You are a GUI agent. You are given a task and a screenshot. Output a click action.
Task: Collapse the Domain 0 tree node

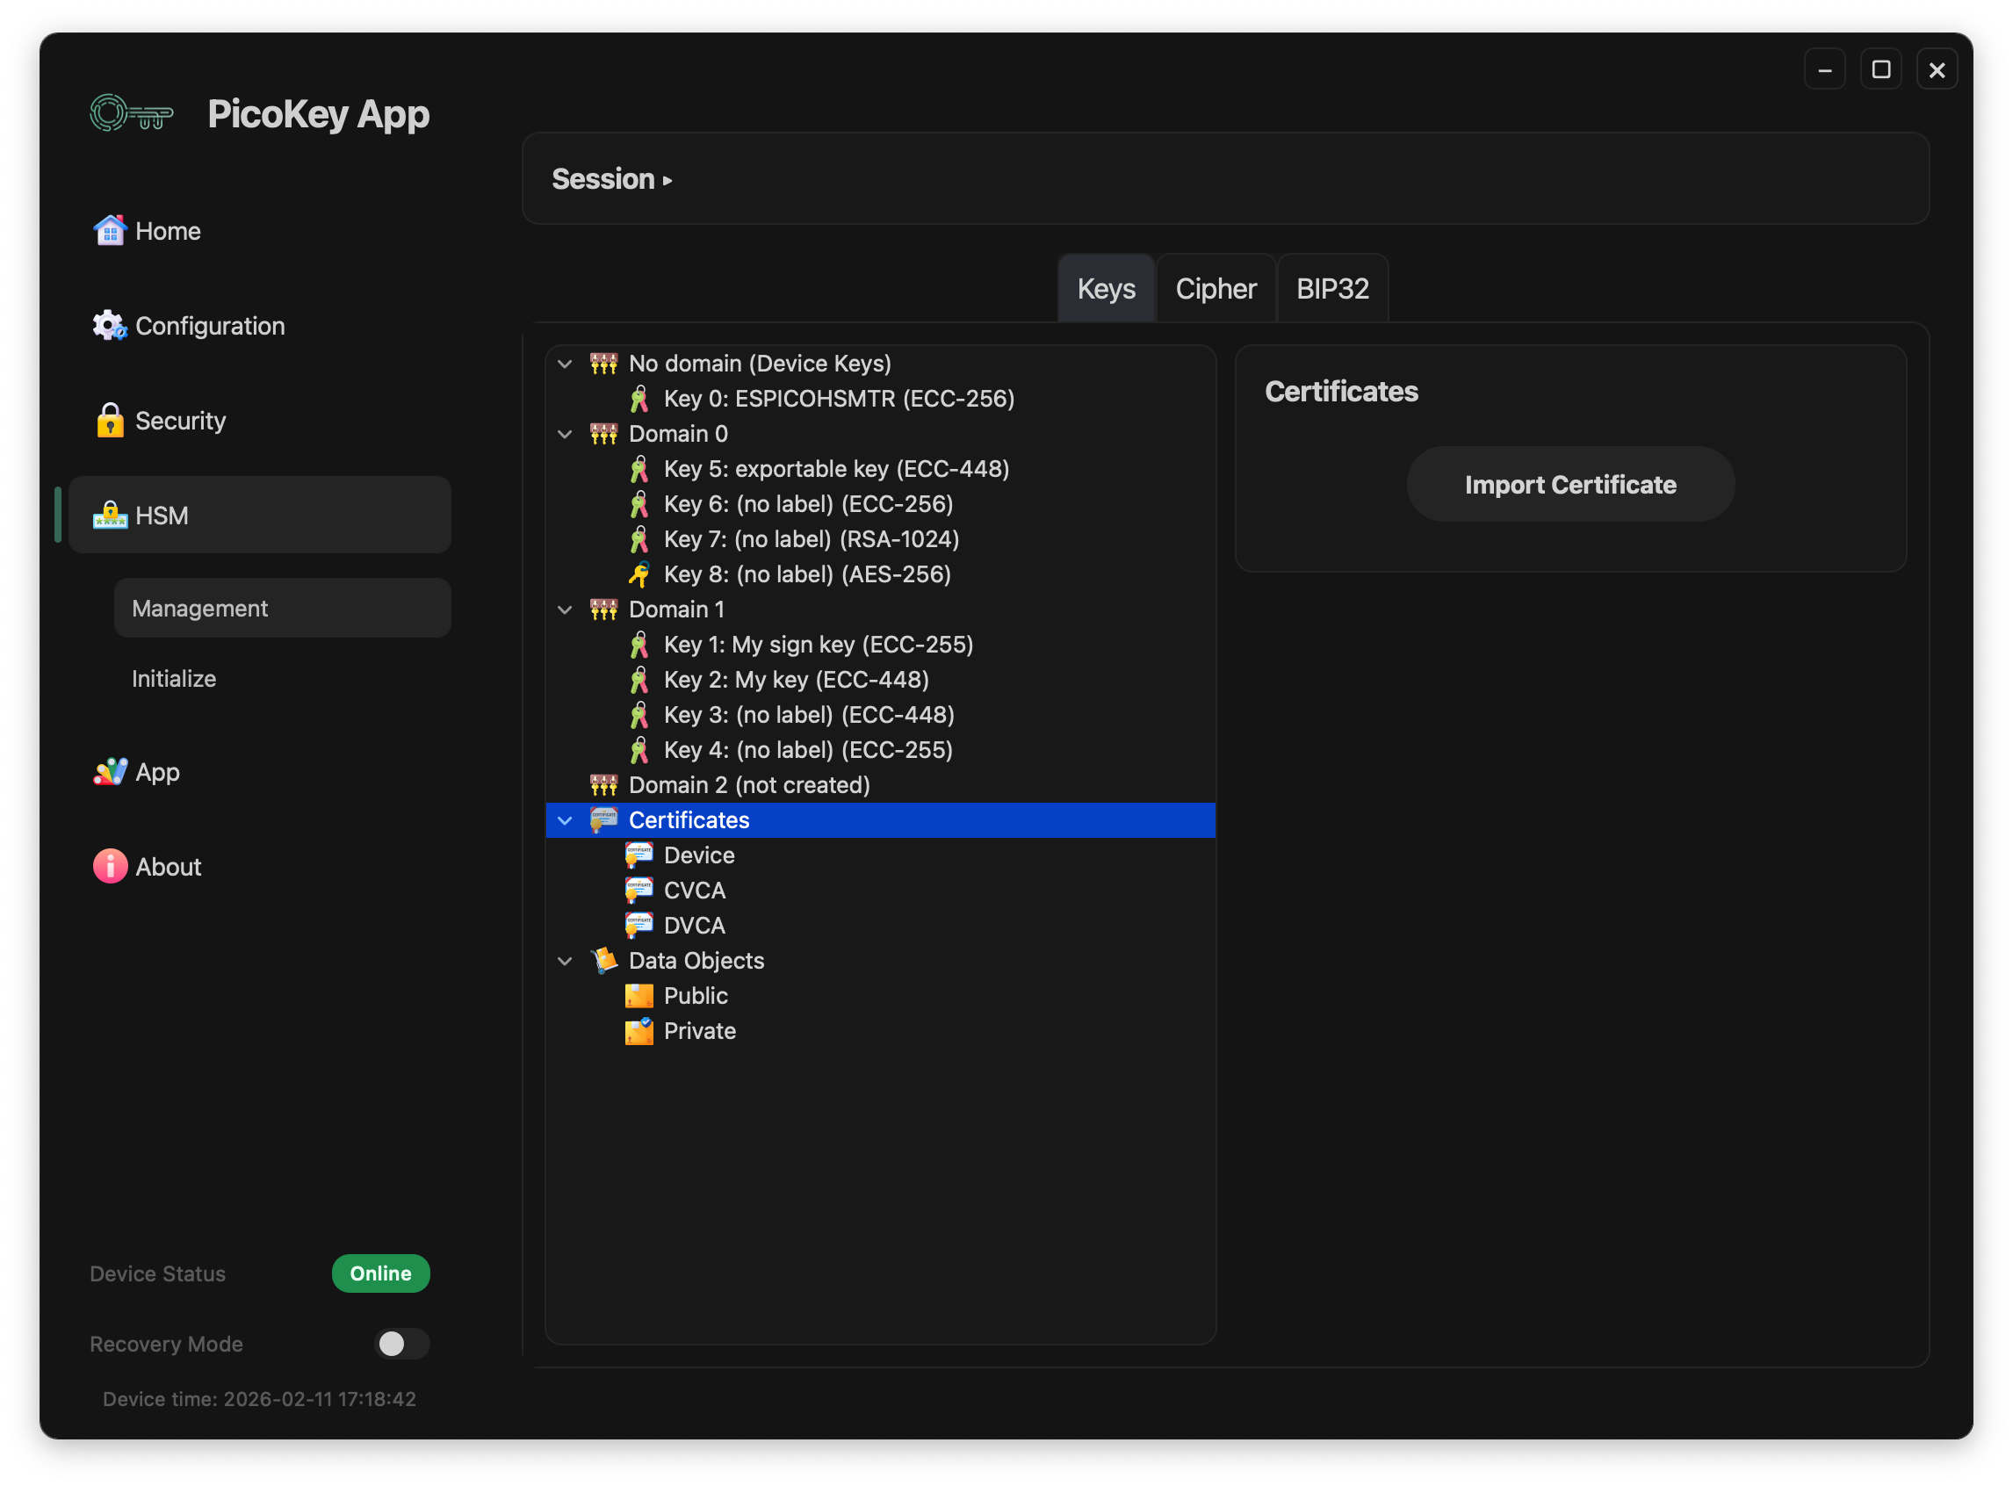click(x=565, y=435)
